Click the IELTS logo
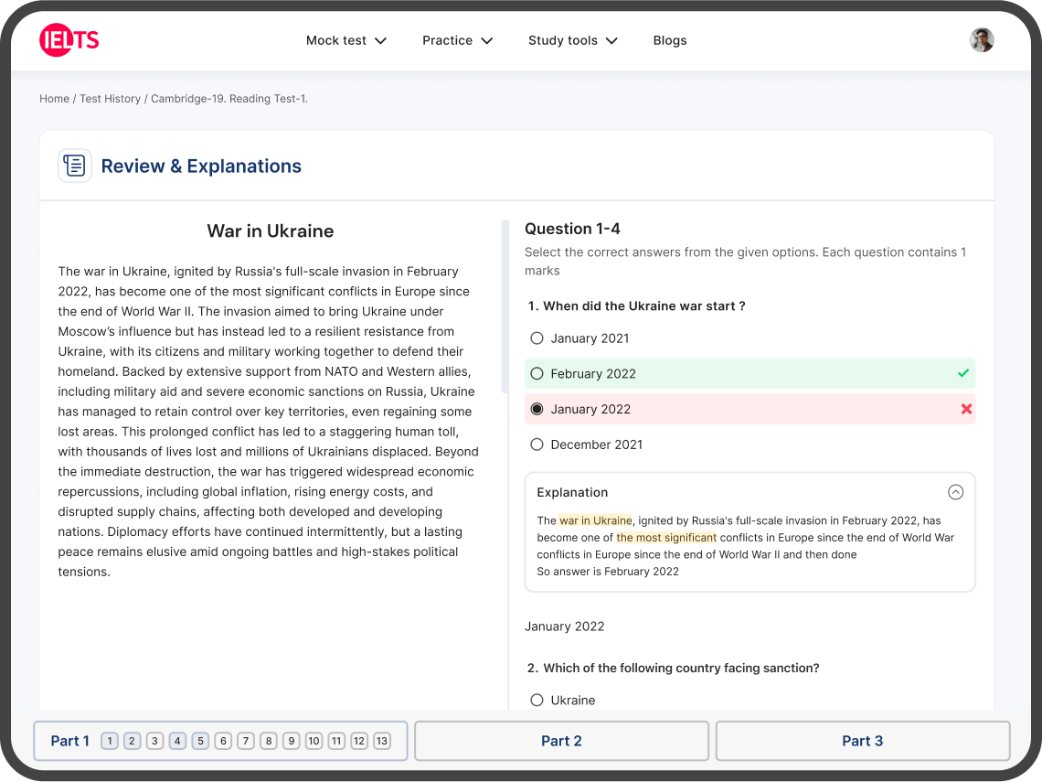This screenshot has width=1042, height=782. (69, 39)
